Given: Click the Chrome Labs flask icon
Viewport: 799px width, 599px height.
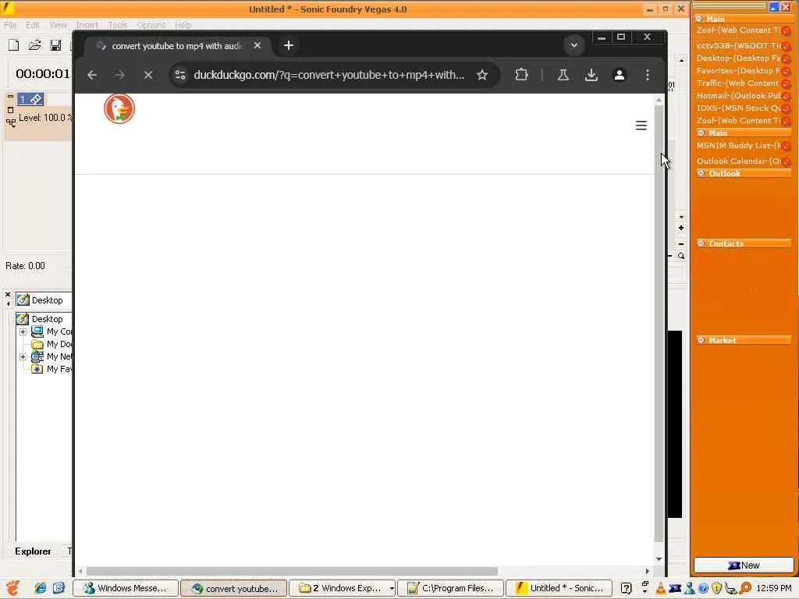Looking at the screenshot, I should [x=563, y=75].
